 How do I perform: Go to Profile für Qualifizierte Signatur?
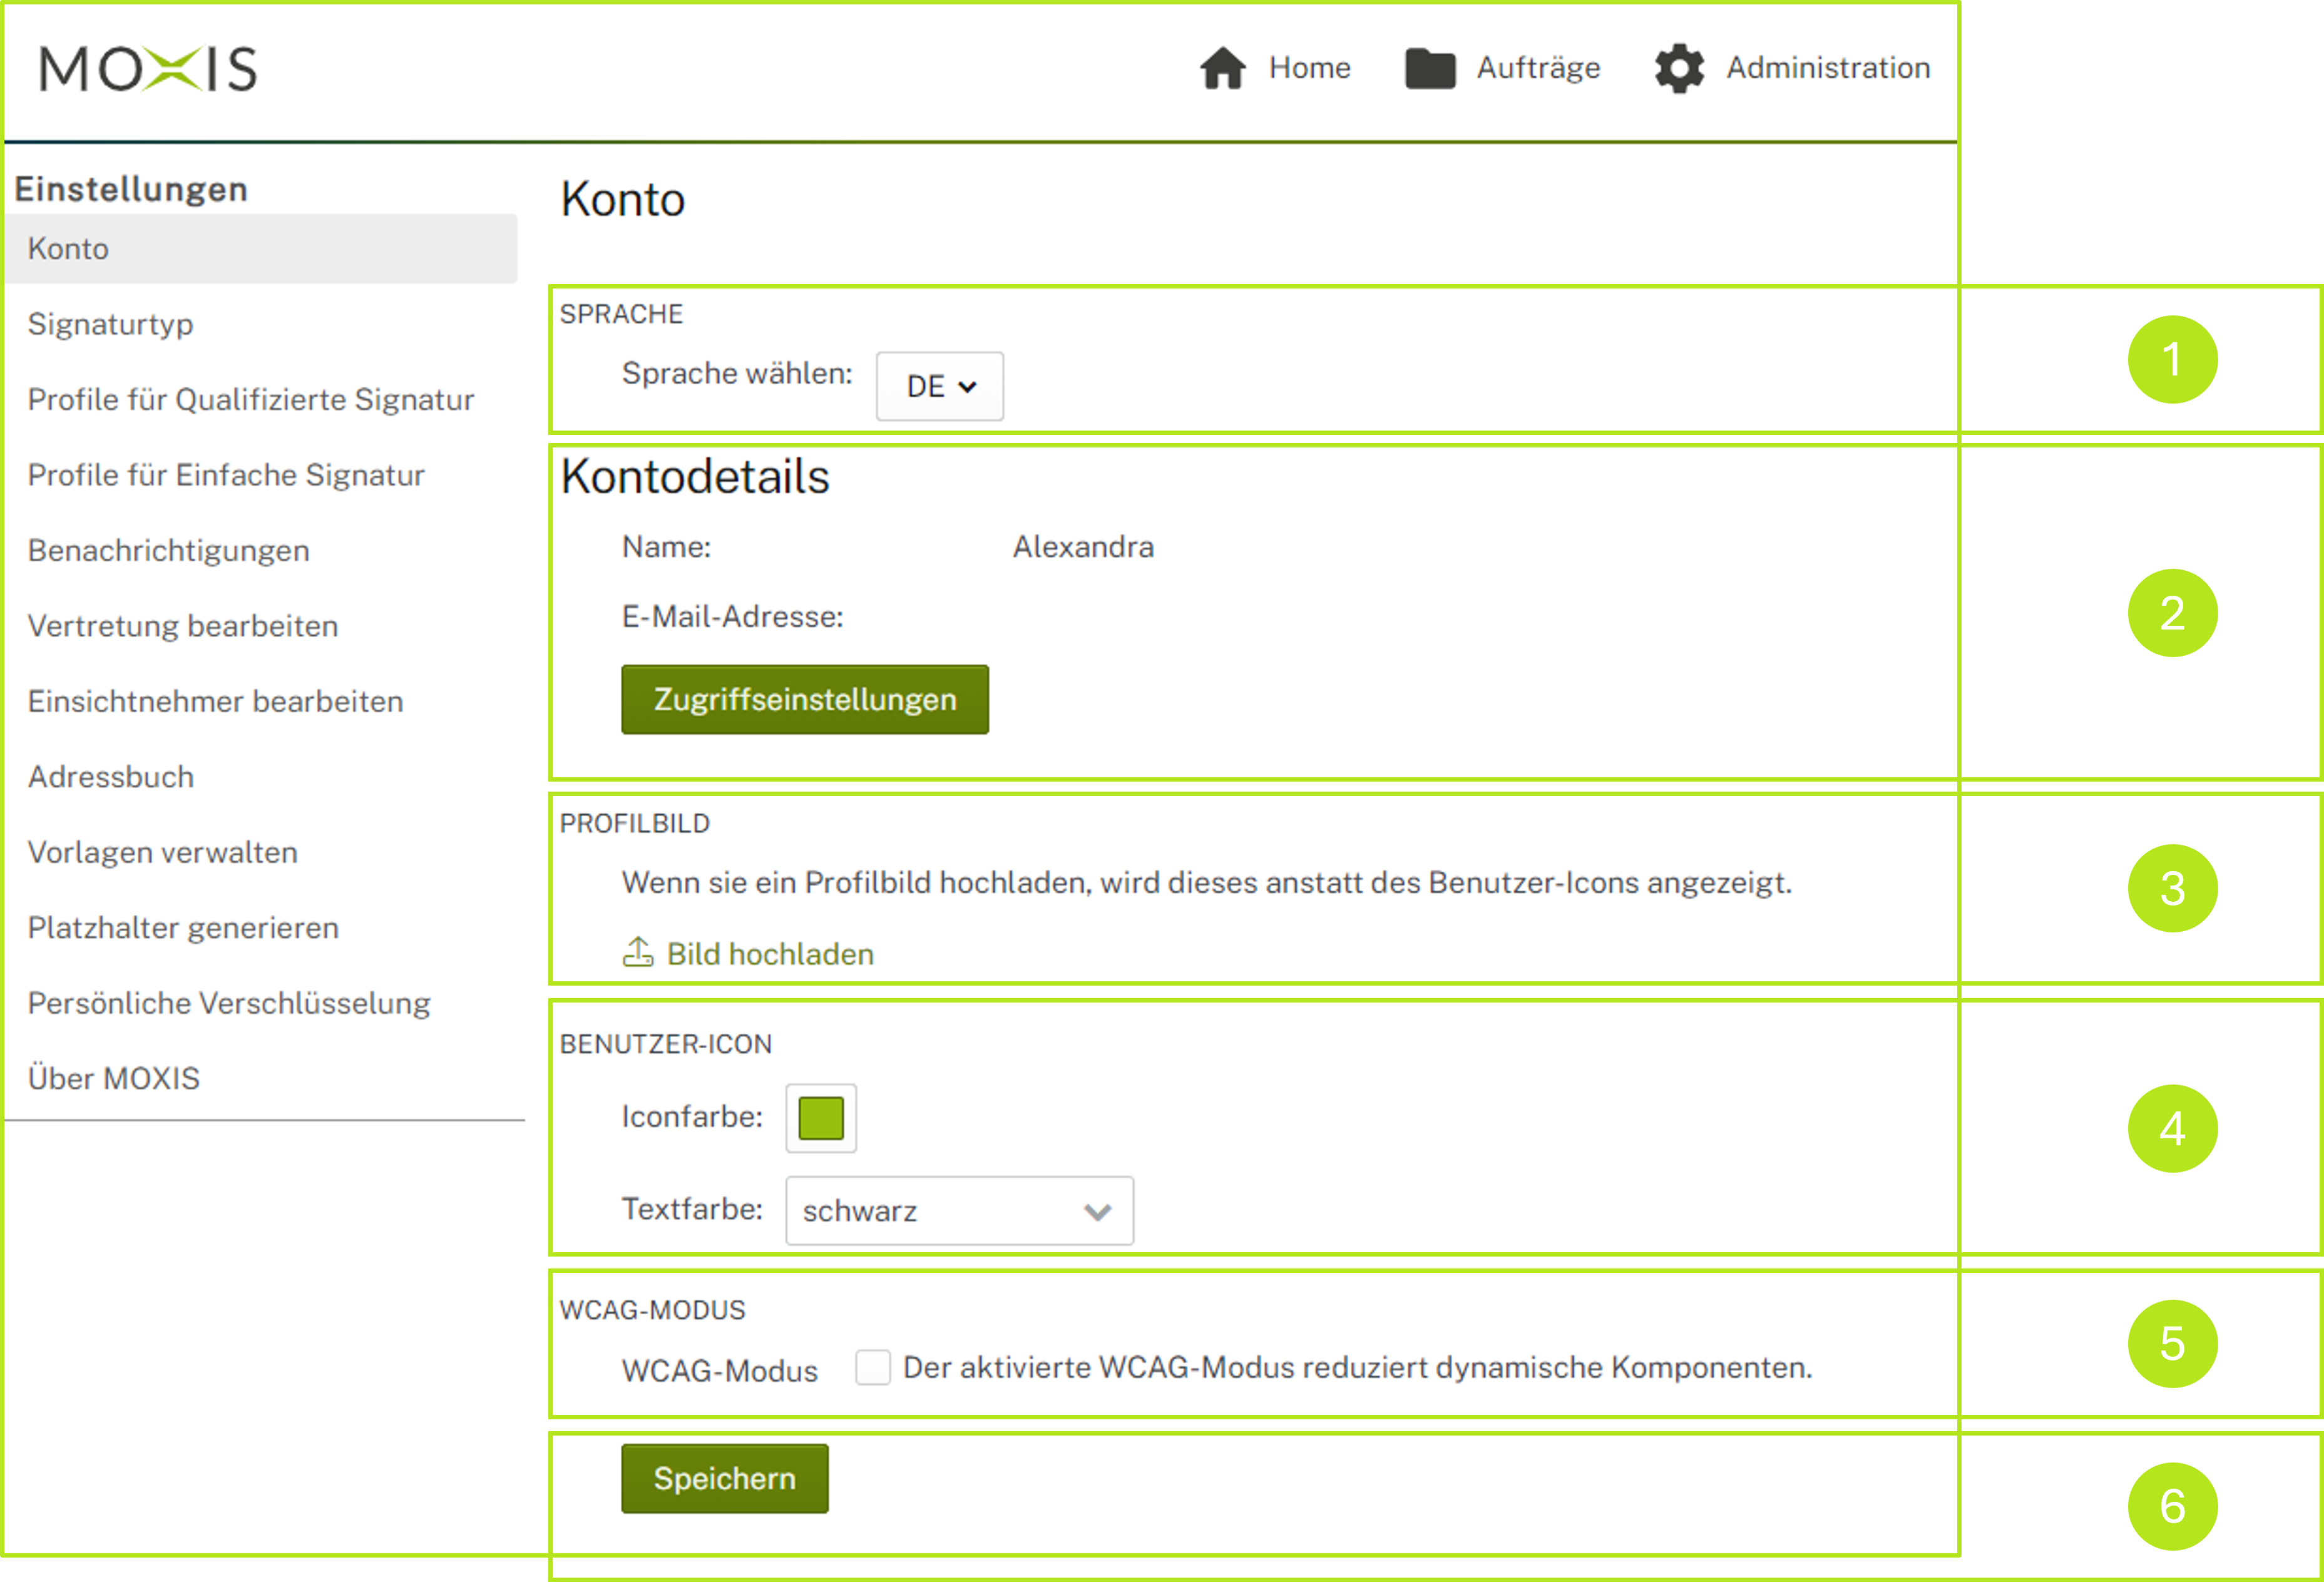[251, 399]
